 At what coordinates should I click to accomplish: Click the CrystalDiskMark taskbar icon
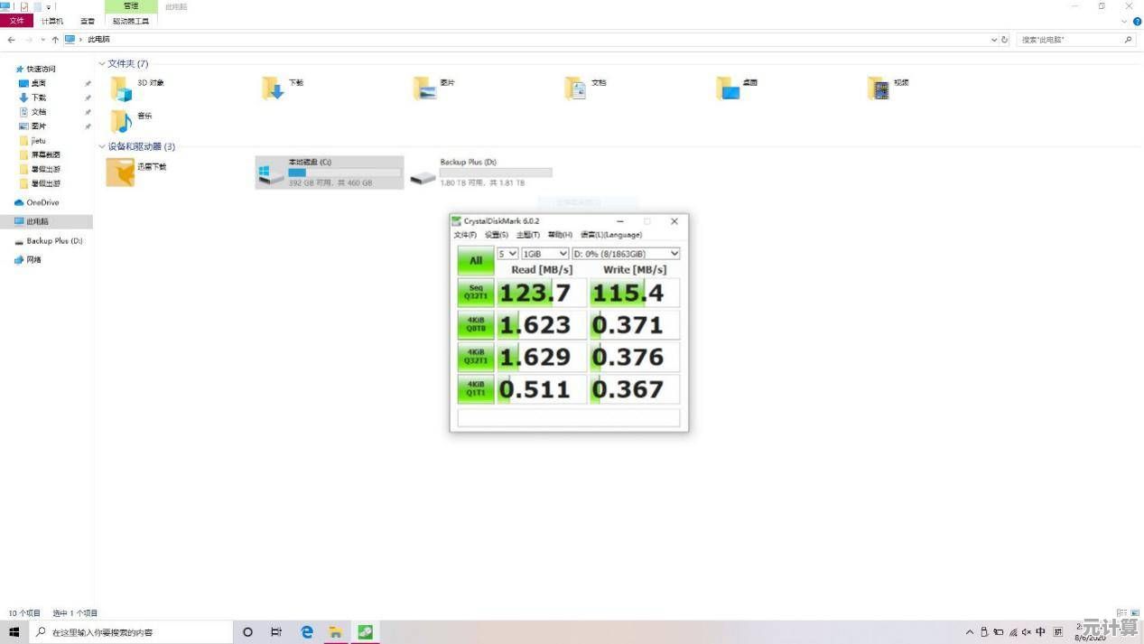click(365, 632)
